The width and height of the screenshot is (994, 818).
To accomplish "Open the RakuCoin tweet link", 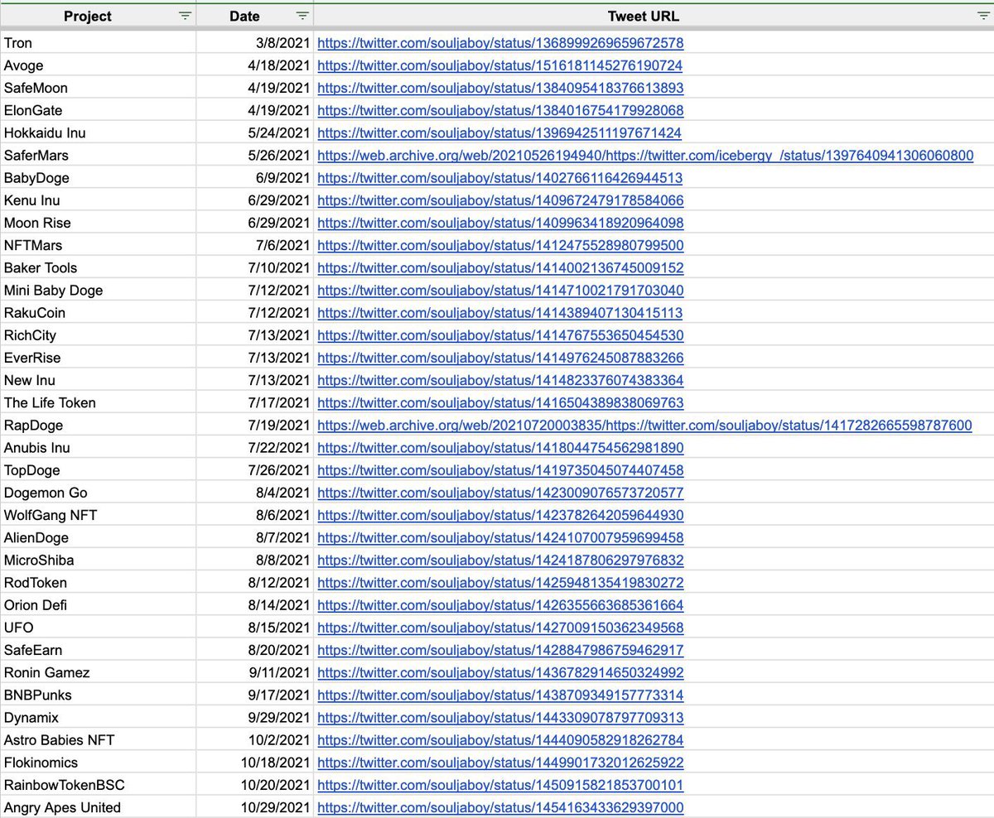I will point(500,313).
